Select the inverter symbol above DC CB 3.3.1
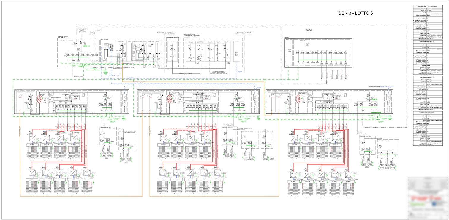Viewport: 449px width, 220px height. point(32,138)
